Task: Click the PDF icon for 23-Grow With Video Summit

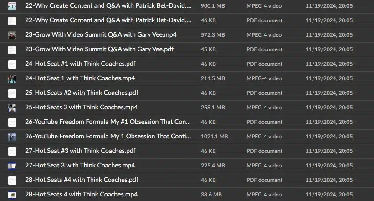Action: point(12,49)
